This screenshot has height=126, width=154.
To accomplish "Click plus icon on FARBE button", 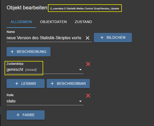I will point(18,115).
